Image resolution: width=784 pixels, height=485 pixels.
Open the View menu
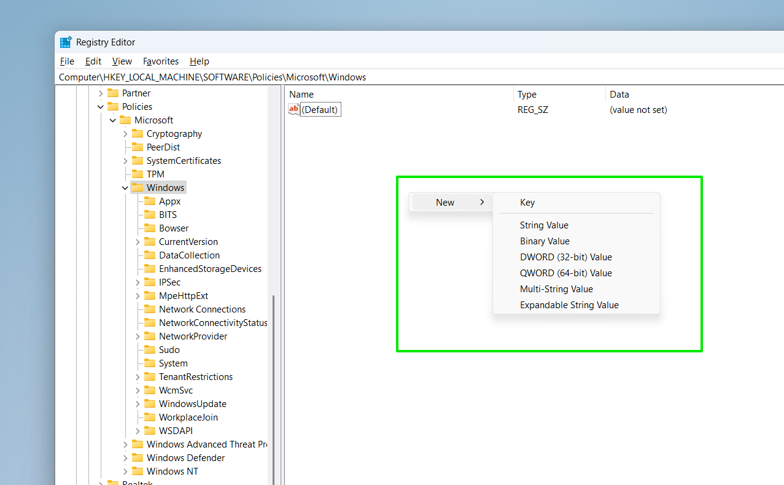tap(122, 61)
